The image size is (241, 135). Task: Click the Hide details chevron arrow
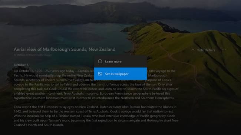193,50
